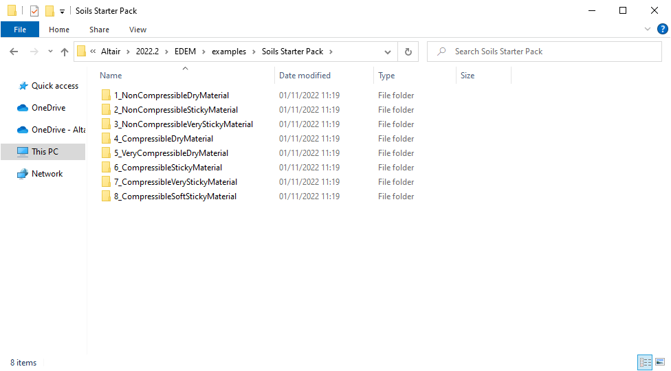
Task: Open Network in navigation pane
Action: [41, 174]
